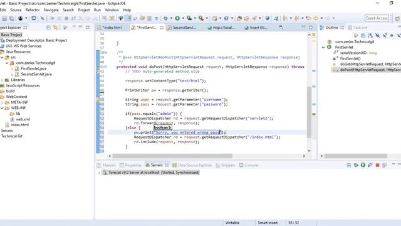The width and height of the screenshot is (401, 226).
Task: Toggle Link with Editor in Project Explorer
Action: pos(56,28)
